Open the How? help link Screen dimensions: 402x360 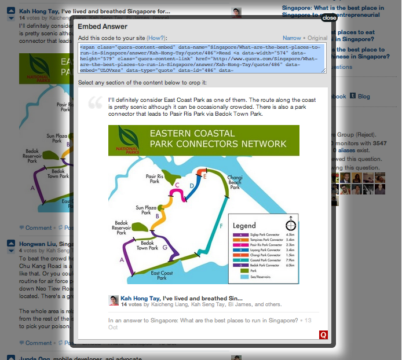coord(156,38)
